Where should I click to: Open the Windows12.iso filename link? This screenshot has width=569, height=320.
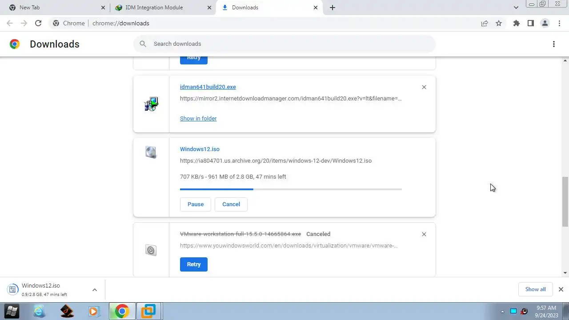pos(200,149)
